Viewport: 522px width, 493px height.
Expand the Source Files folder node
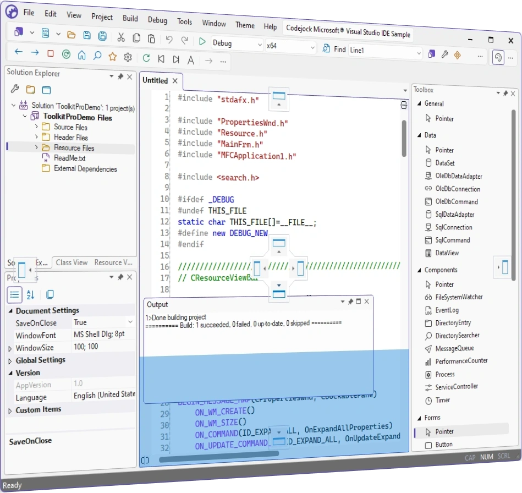pos(36,127)
